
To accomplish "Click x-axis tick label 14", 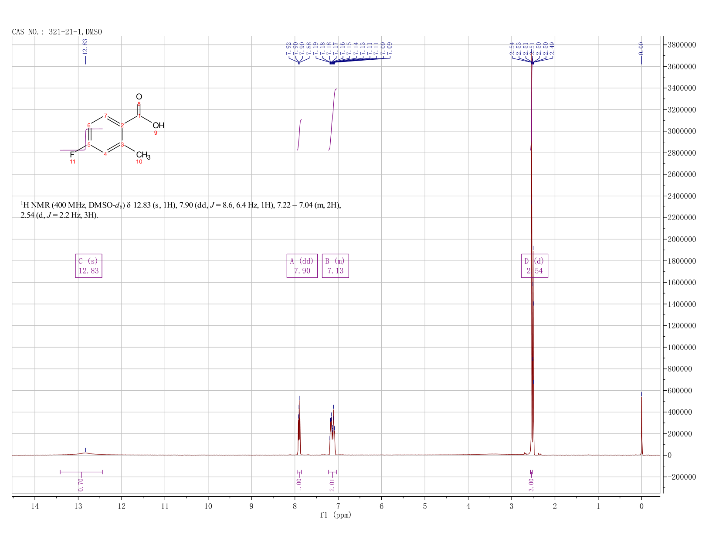I will (35, 506).
